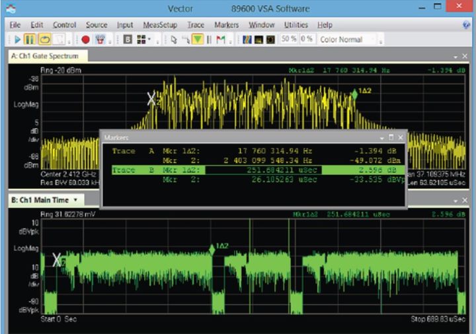The height and width of the screenshot is (334, 476).
Task: Click the red Record button in toolbar
Action: 86,40
